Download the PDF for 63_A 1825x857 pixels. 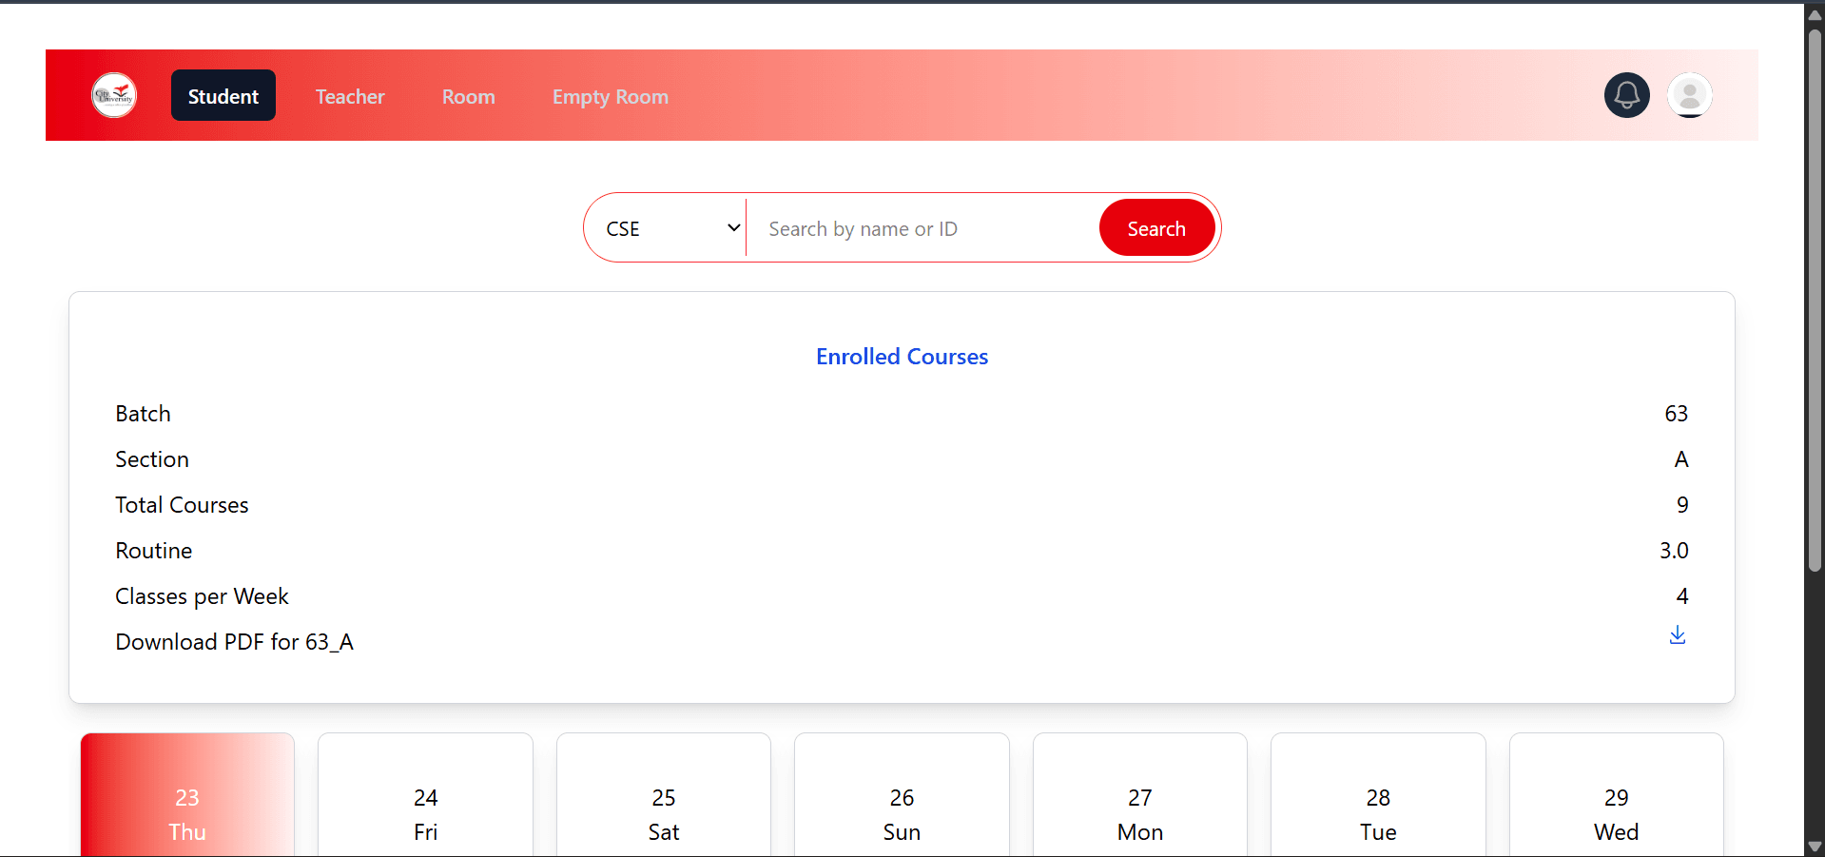pos(1677,635)
